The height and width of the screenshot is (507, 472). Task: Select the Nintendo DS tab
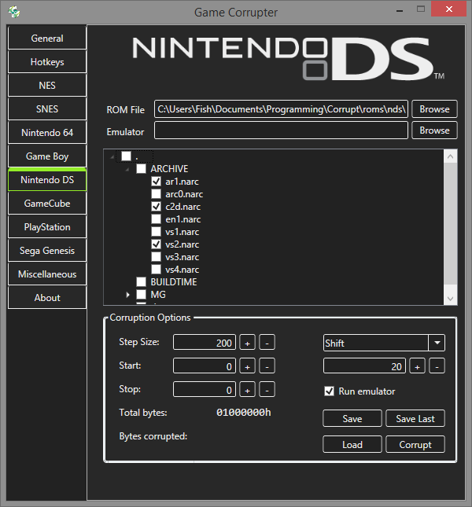pyautogui.click(x=47, y=180)
